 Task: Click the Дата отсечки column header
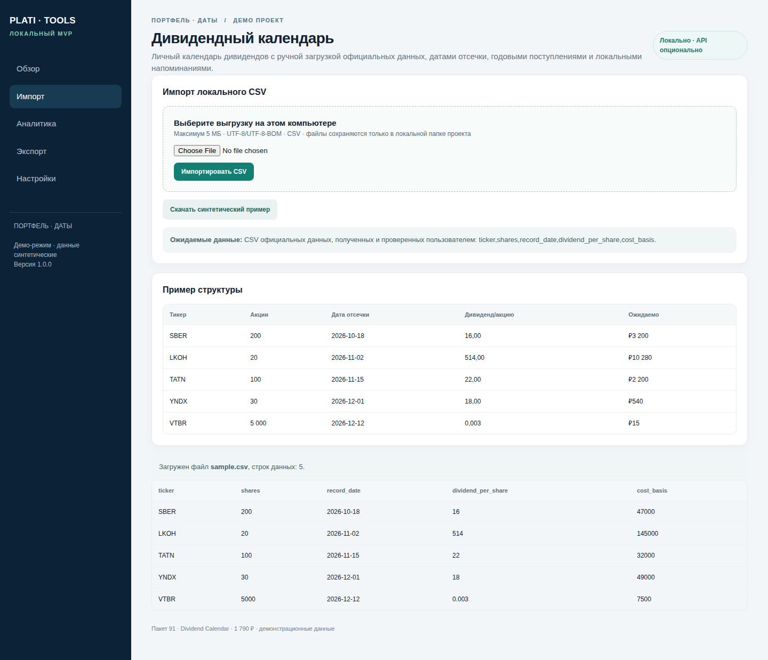point(350,315)
